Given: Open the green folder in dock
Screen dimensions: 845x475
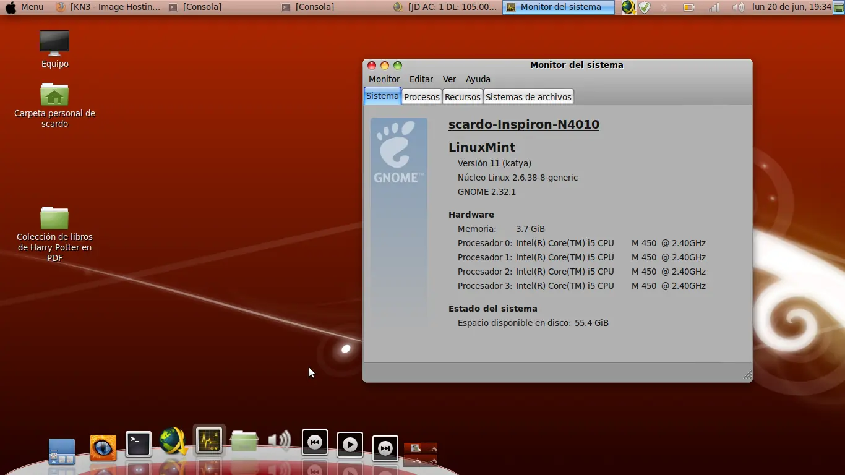Looking at the screenshot, I should [x=244, y=440].
